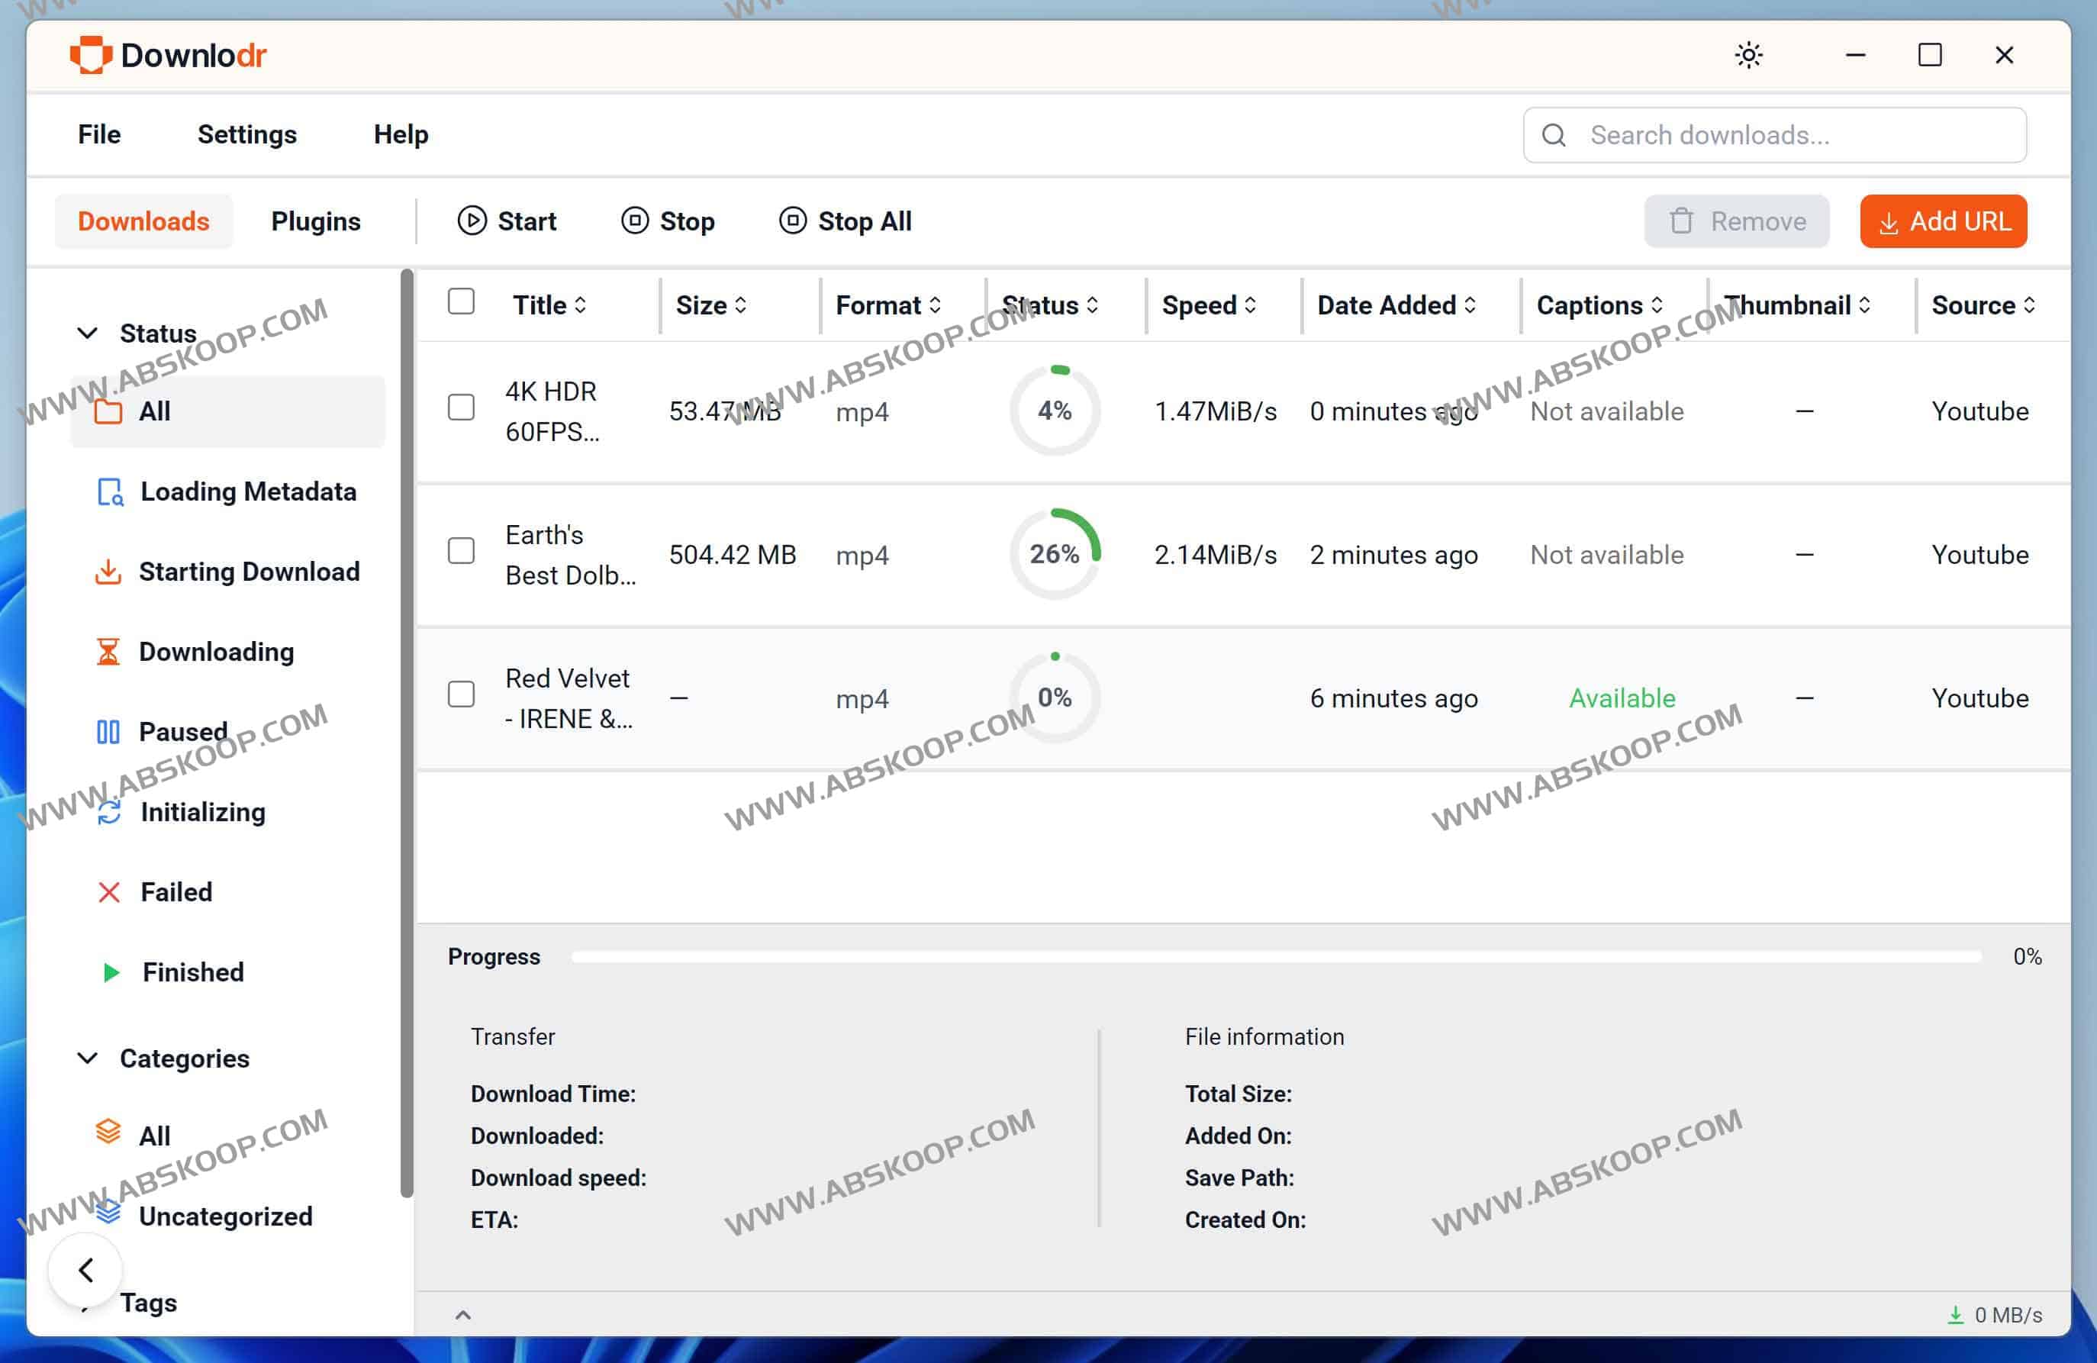The height and width of the screenshot is (1363, 2097).
Task: Select the Starting Download status icon
Action: 108,572
